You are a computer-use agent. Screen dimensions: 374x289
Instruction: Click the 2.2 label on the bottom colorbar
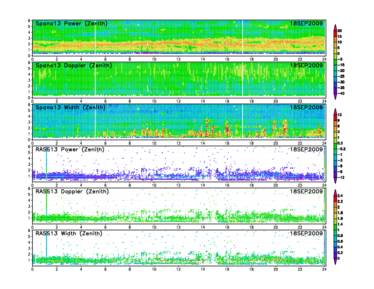click(340, 202)
